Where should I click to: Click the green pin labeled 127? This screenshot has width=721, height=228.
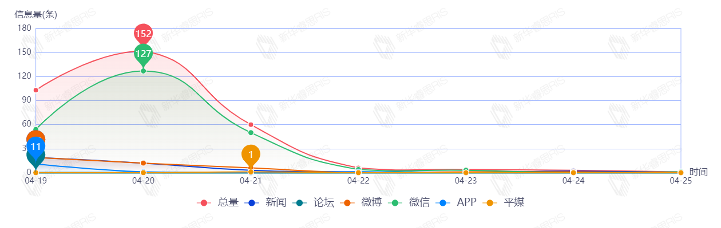coord(143,54)
